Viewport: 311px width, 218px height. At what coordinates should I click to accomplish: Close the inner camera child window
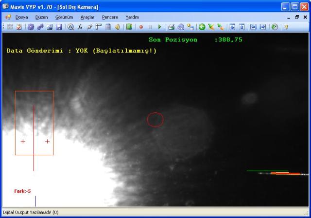pos(305,17)
